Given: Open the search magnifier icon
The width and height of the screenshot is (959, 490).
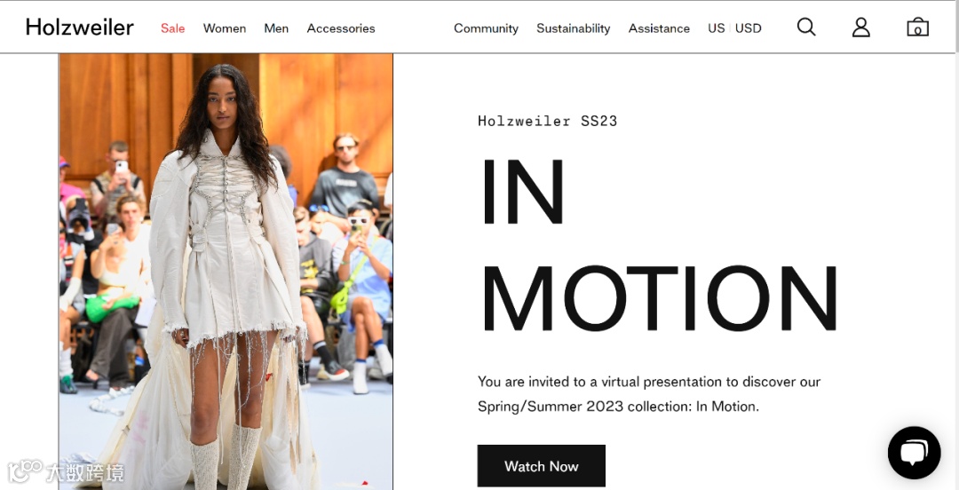Looking at the screenshot, I should click(x=806, y=27).
